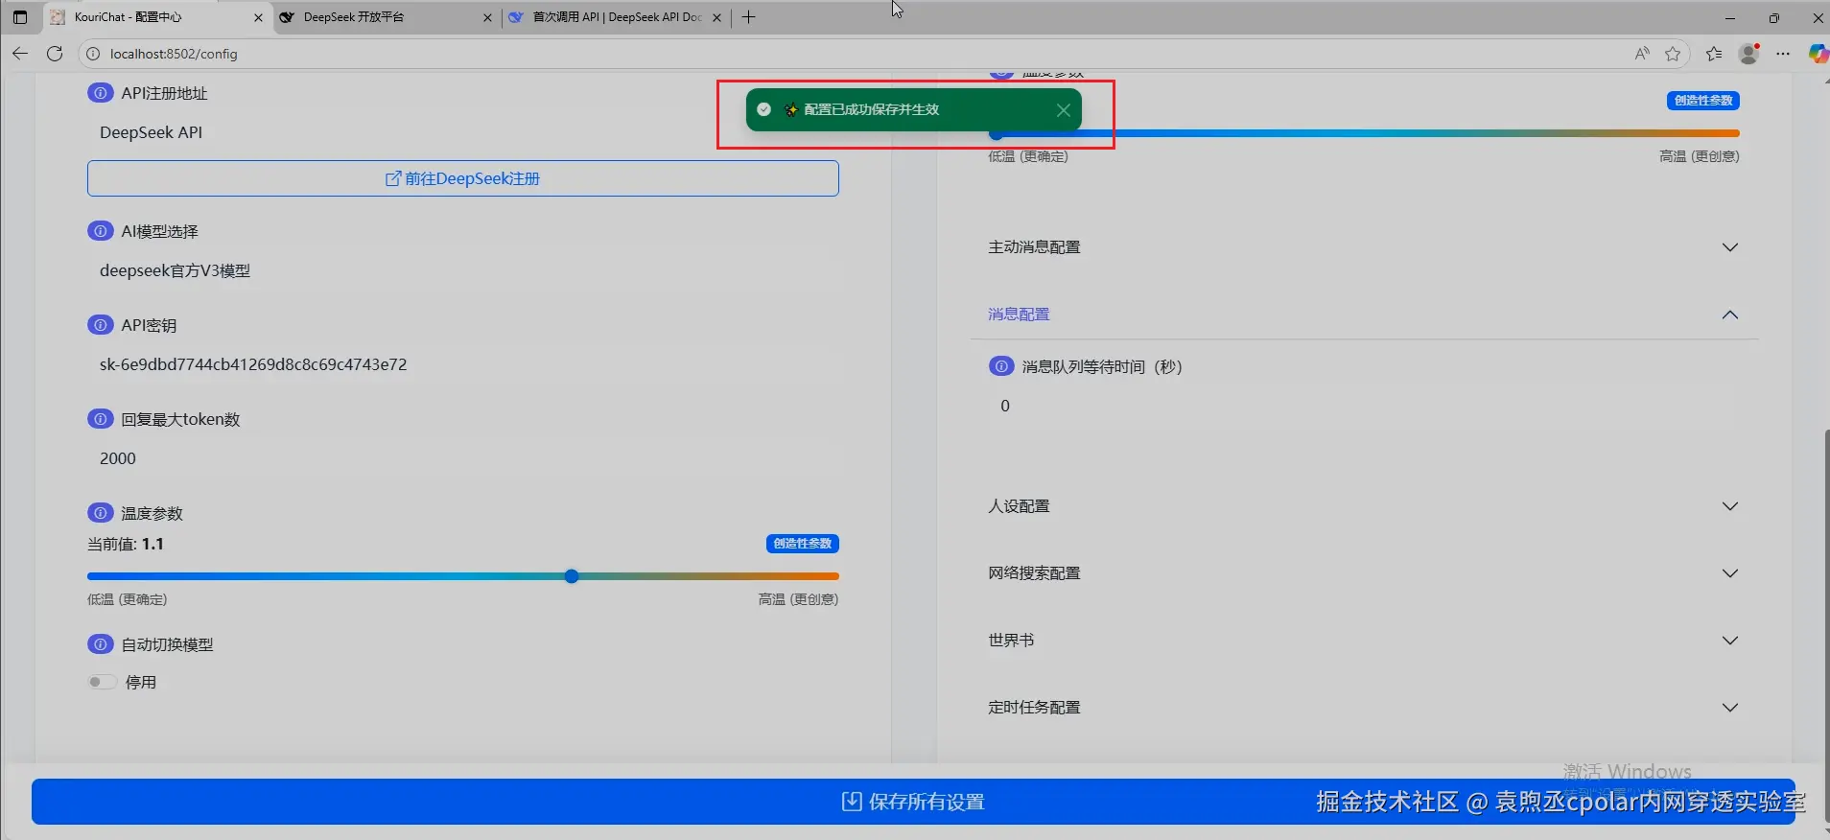Go back in browser history
This screenshot has height=840, width=1830.
click(20, 54)
